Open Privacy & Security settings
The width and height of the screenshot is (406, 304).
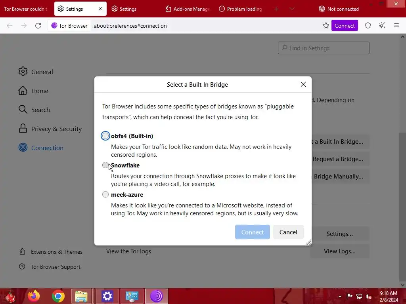(x=50, y=129)
